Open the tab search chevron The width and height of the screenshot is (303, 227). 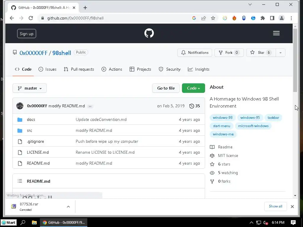tap(250, 4)
